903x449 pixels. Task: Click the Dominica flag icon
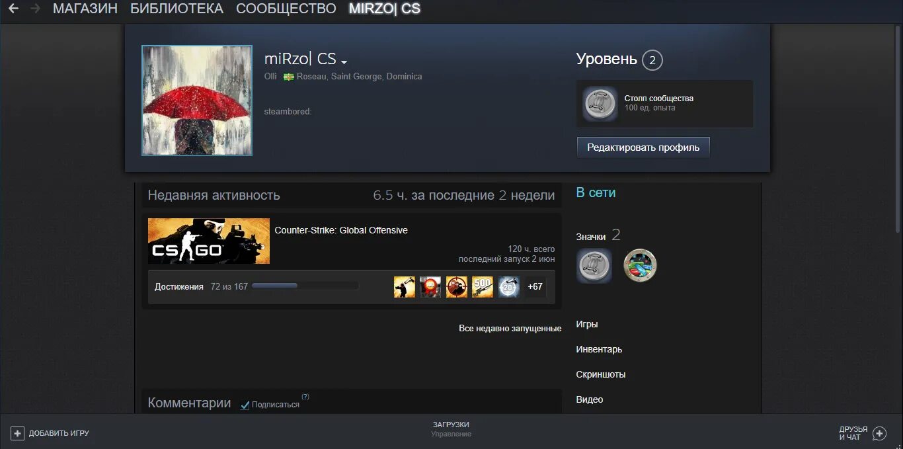[x=289, y=77]
